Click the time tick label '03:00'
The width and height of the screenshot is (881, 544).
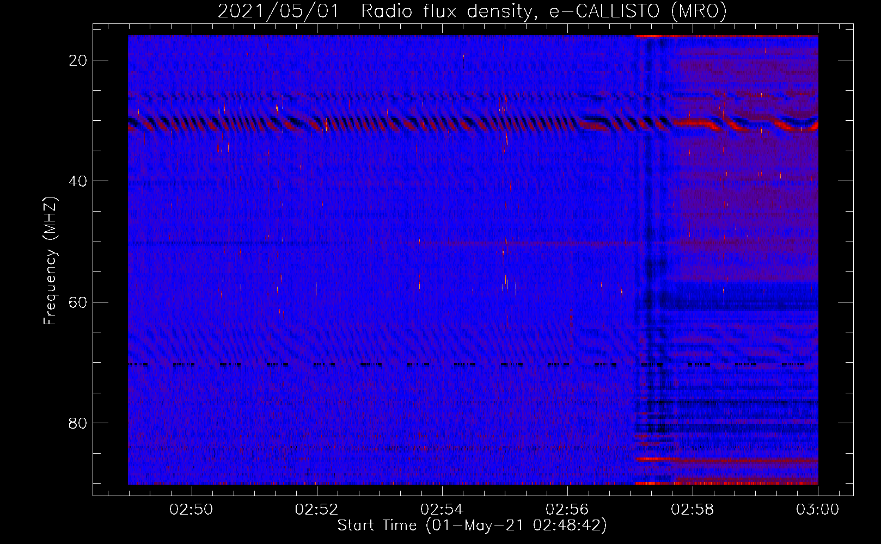(x=818, y=510)
